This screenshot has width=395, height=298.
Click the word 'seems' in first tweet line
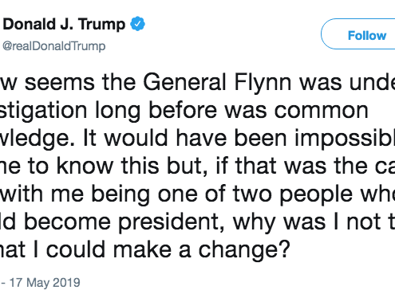(60, 83)
